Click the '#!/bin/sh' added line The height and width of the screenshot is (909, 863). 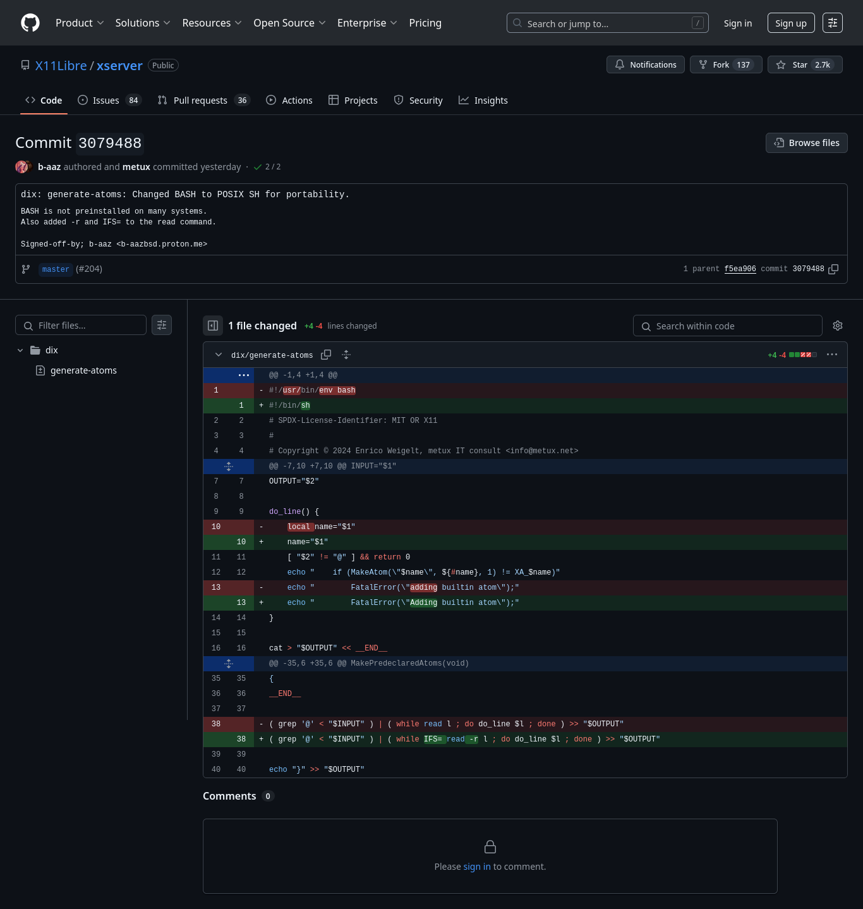526,405
